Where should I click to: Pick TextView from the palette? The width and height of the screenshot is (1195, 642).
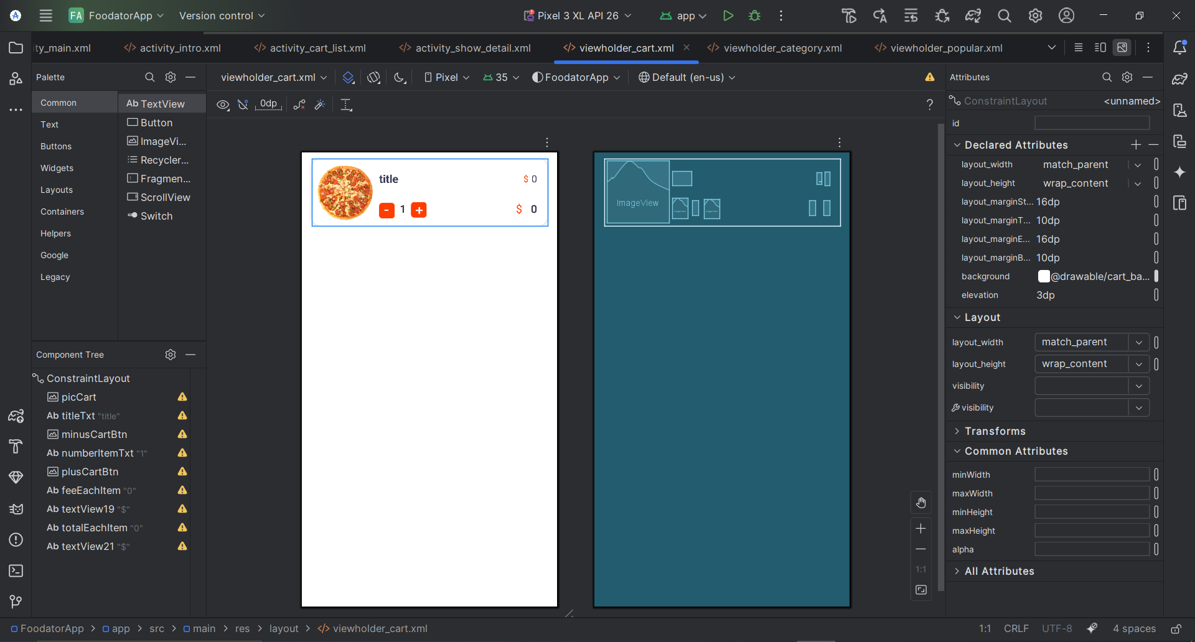162,104
